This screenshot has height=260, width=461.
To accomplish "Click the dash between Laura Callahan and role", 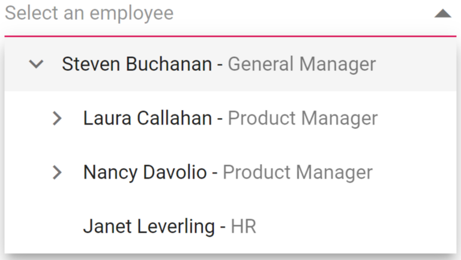I will click(220, 119).
